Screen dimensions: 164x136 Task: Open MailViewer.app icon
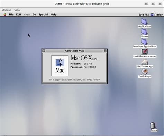(145, 62)
